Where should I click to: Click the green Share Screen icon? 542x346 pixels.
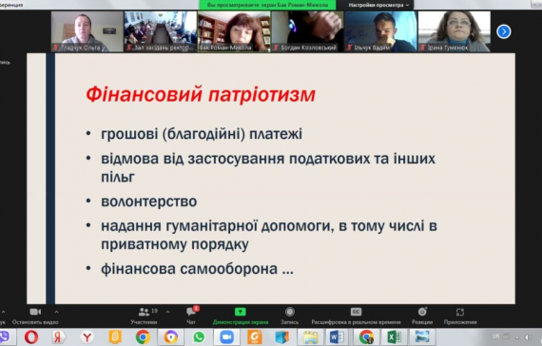(241, 312)
